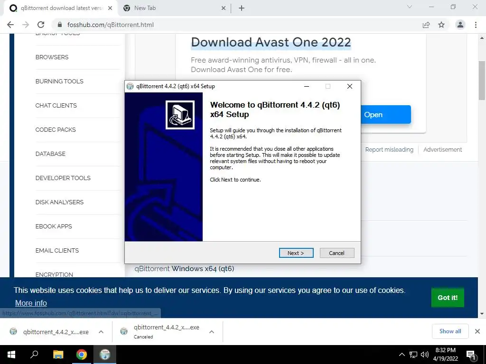Open the More info cookie link

point(31,303)
